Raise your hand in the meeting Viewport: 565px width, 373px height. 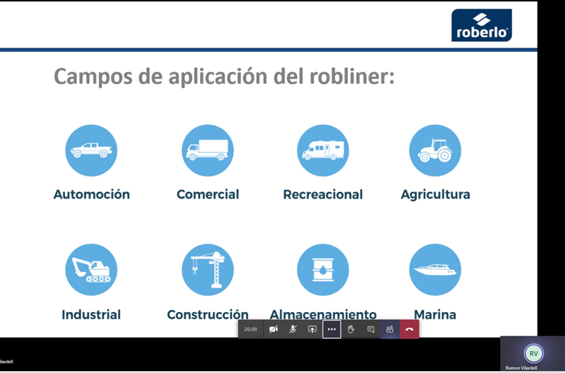click(x=351, y=329)
